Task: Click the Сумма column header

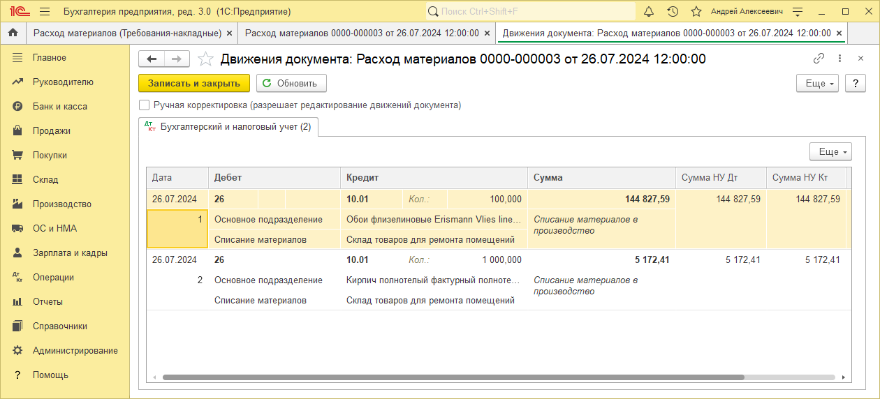Action: pos(601,178)
